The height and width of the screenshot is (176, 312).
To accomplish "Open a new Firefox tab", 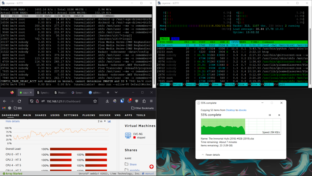I will [x=108, y=93].
